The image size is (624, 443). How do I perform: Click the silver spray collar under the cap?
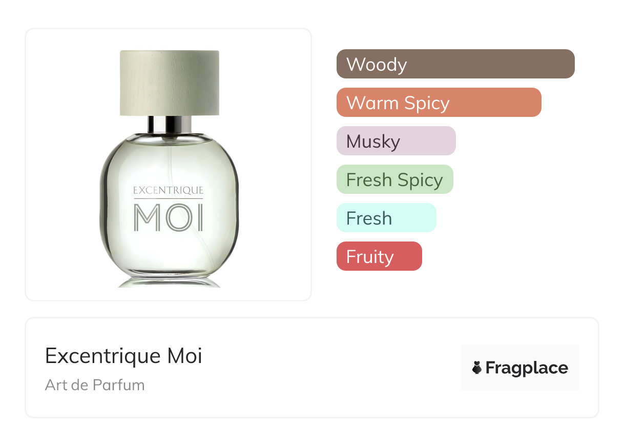click(x=170, y=125)
